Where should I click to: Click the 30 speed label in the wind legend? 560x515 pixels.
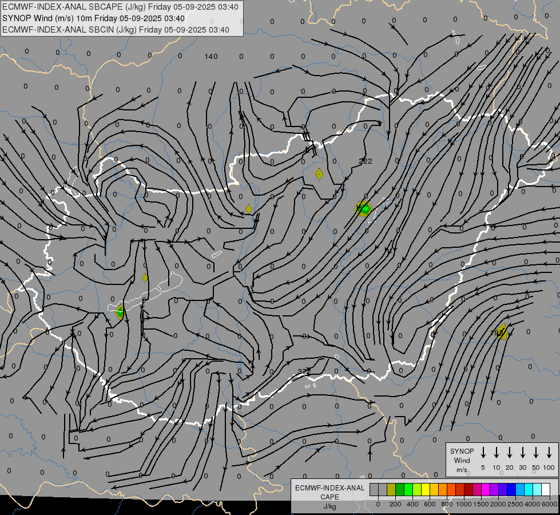(522, 468)
